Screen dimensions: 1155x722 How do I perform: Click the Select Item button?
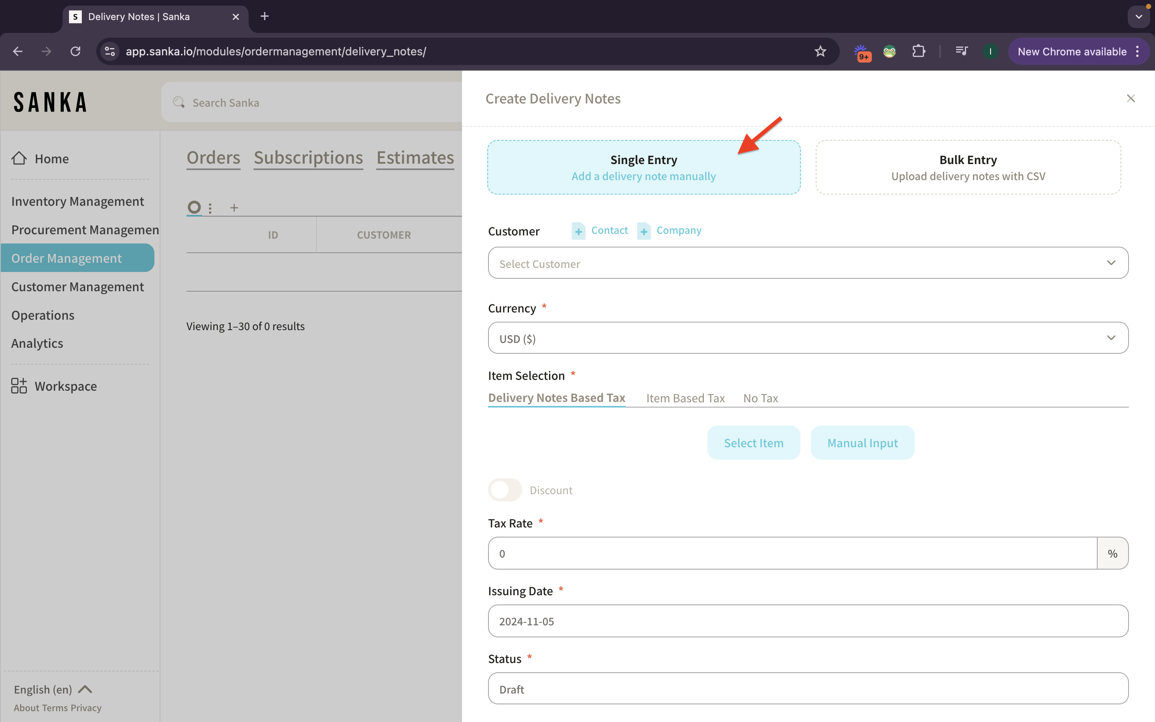[x=753, y=443]
